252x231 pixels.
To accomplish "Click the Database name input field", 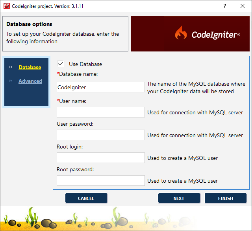I will click(101, 87).
